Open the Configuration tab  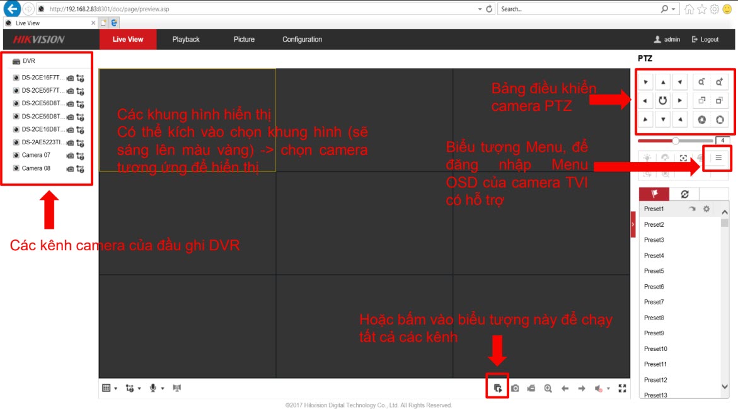click(x=302, y=39)
